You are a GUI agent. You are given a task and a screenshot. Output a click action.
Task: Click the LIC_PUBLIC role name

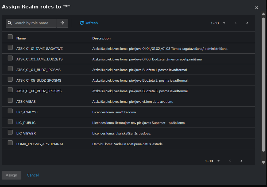click(x=26, y=123)
